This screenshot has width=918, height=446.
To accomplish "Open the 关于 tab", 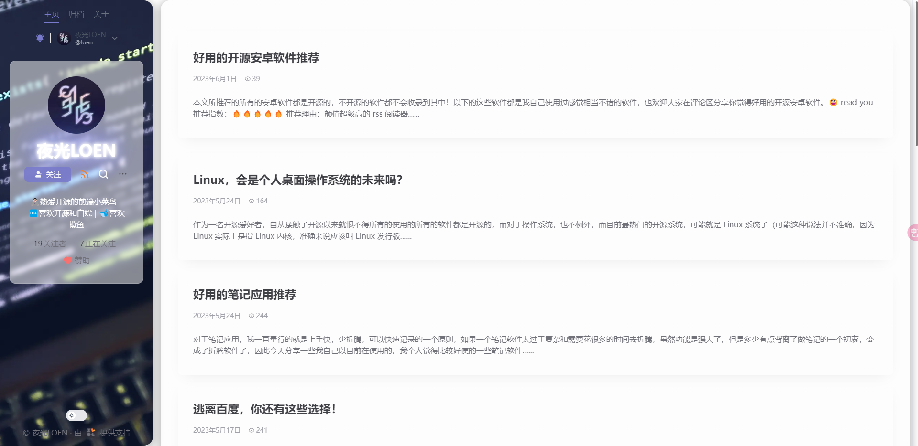I will click(x=101, y=14).
